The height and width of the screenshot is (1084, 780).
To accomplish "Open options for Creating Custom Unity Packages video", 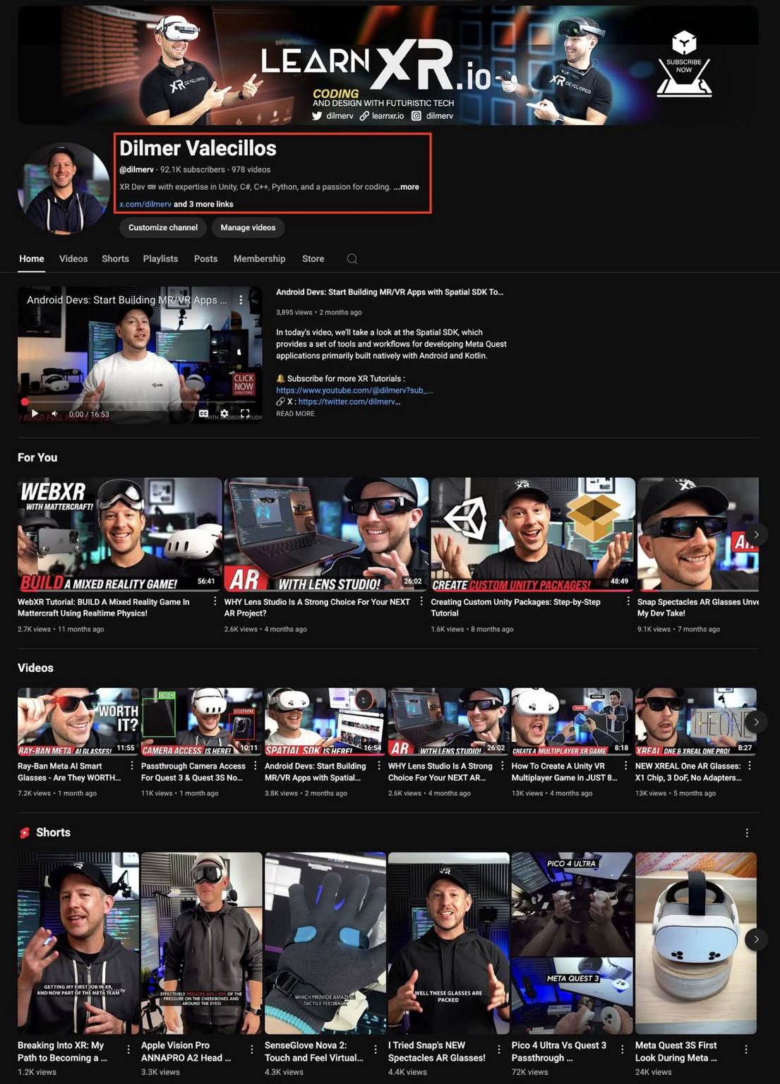I will (x=628, y=601).
